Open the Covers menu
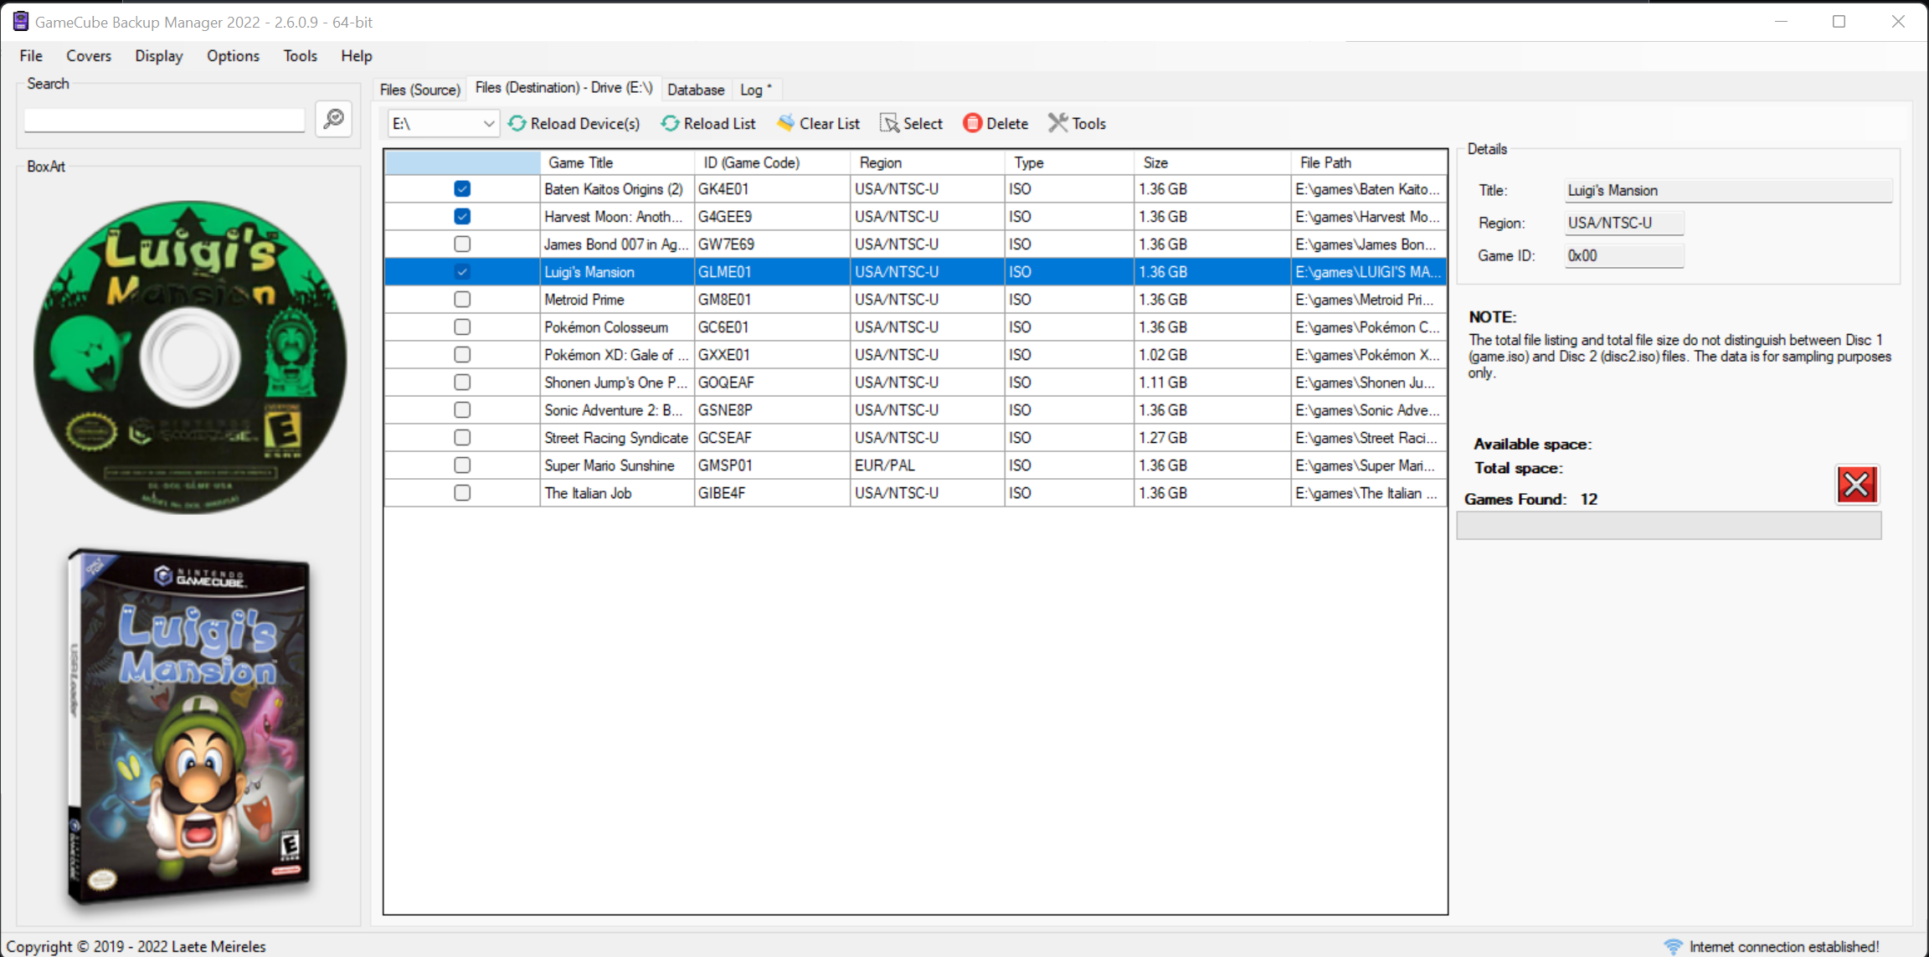 pyautogui.click(x=88, y=56)
